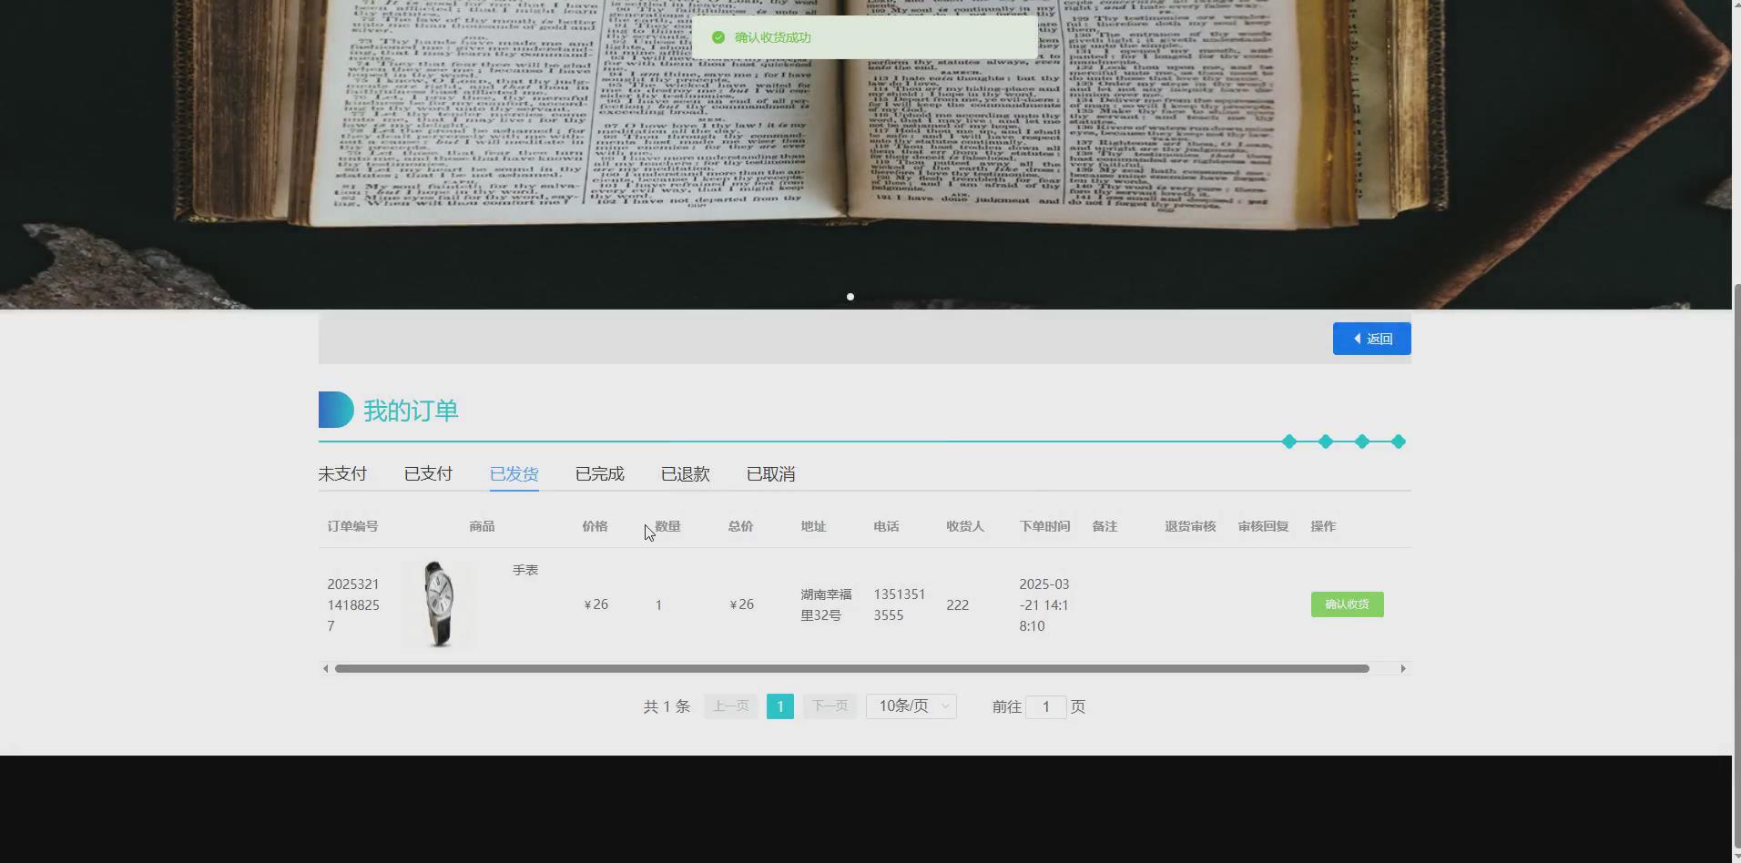
Task: Click the 电话 column header
Action: 886,526
